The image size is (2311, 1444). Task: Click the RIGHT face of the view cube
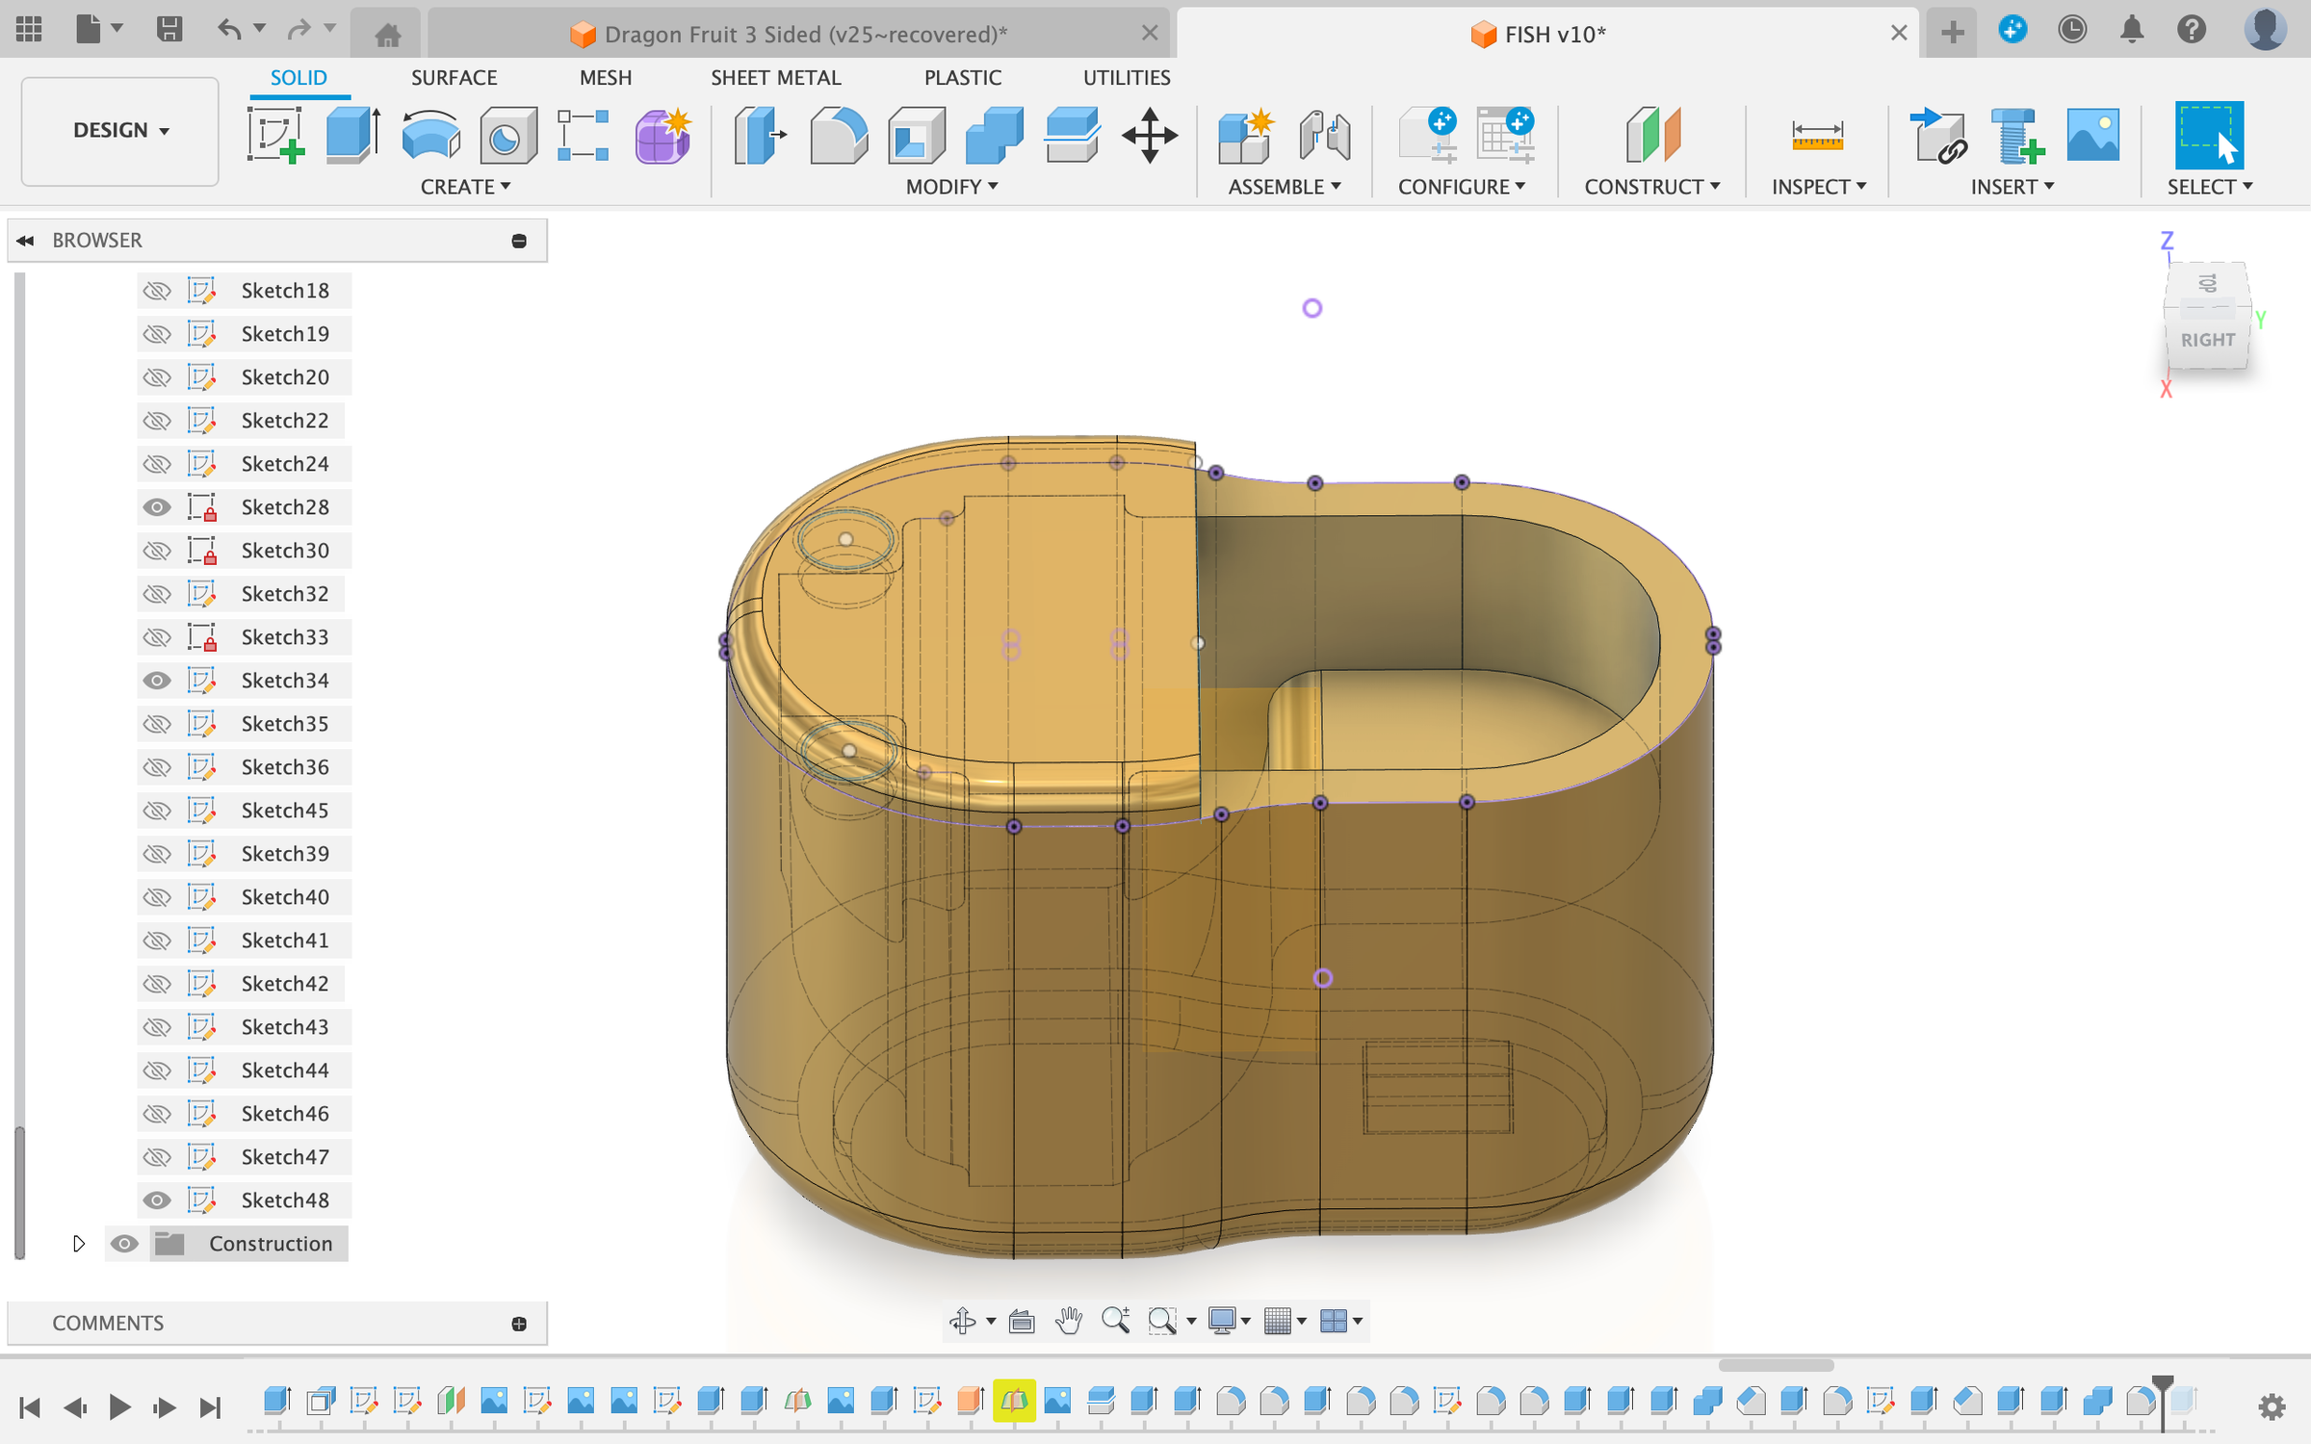click(2207, 340)
